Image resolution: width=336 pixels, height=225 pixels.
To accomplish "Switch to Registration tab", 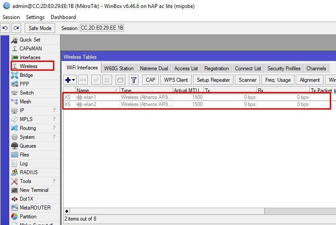I will point(217,69).
